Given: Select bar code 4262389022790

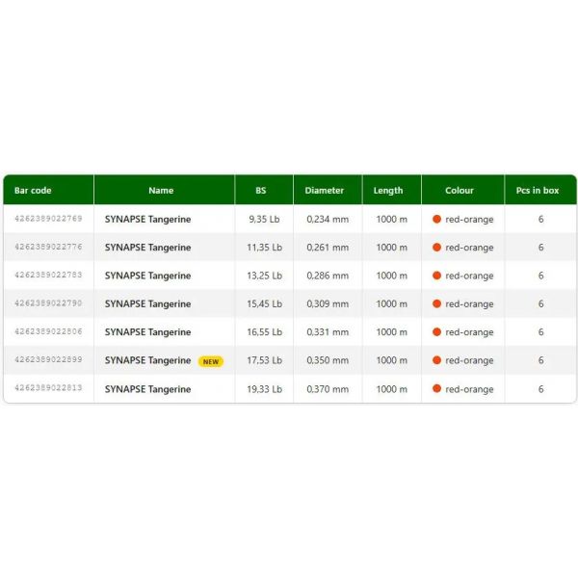Looking at the screenshot, I should 48,303.
